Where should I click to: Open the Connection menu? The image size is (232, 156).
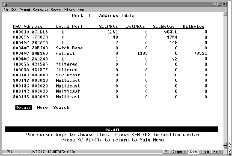(40, 9)
